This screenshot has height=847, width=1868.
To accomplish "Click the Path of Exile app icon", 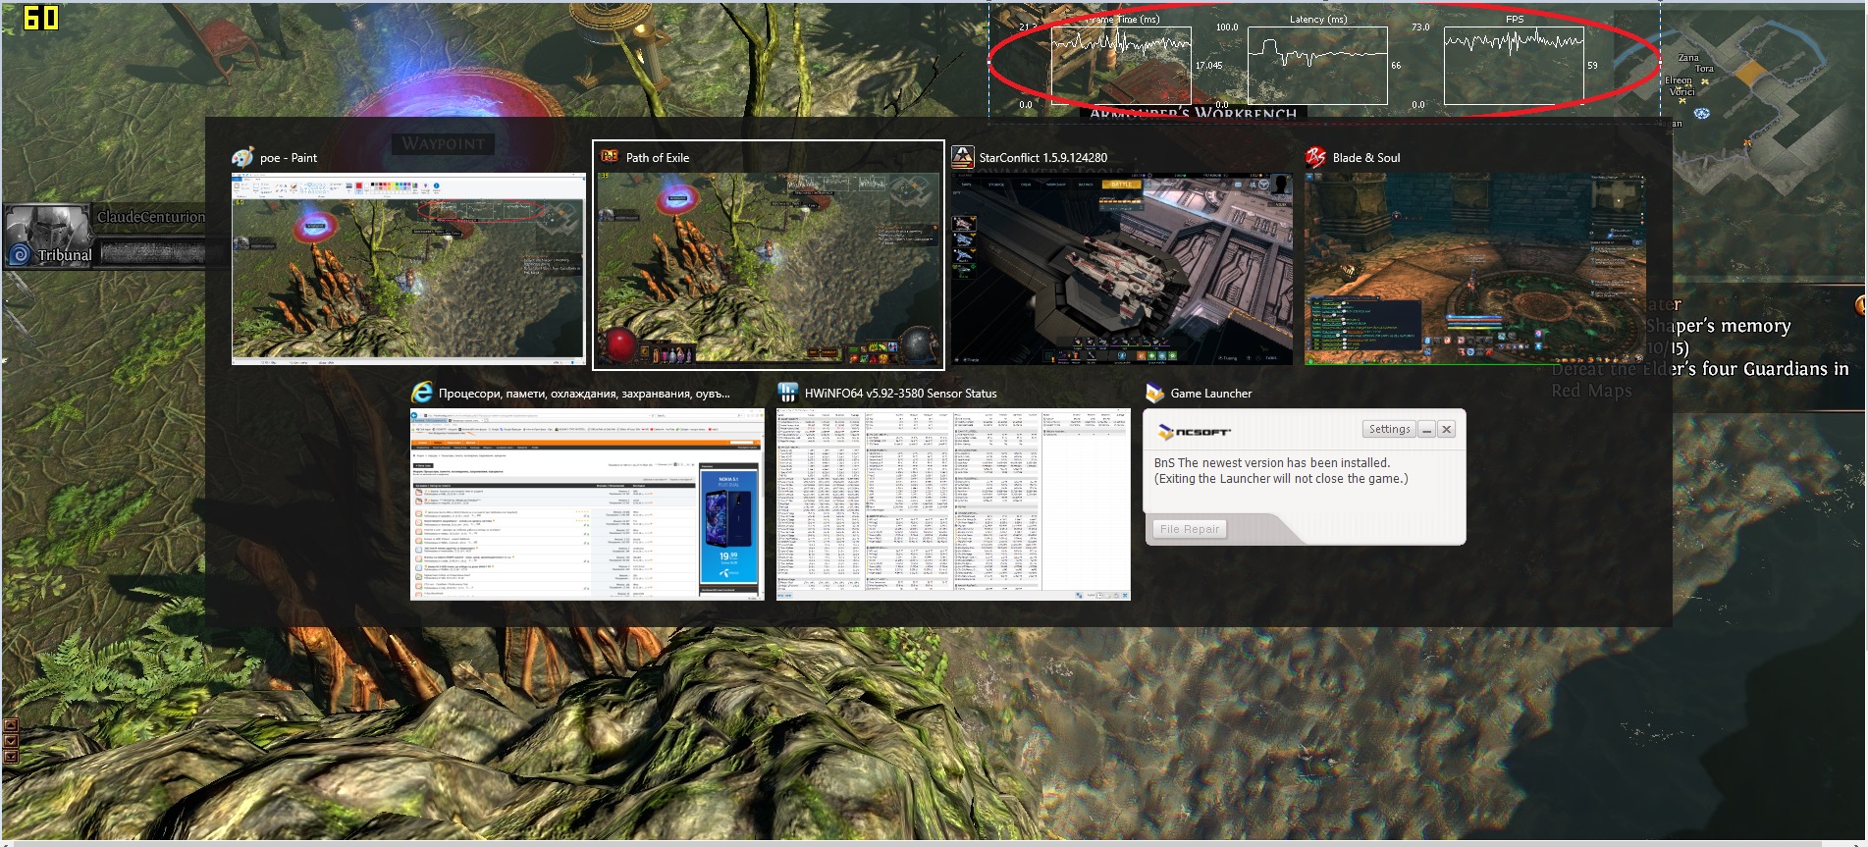I will click(610, 157).
